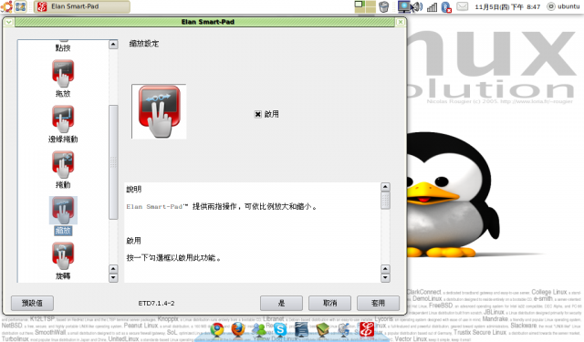This screenshot has height=342, width=584.
Task: Select the 旋轉 rotate gesture icon
Action: click(x=63, y=255)
